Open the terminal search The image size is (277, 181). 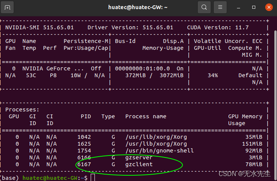coord(204,7)
